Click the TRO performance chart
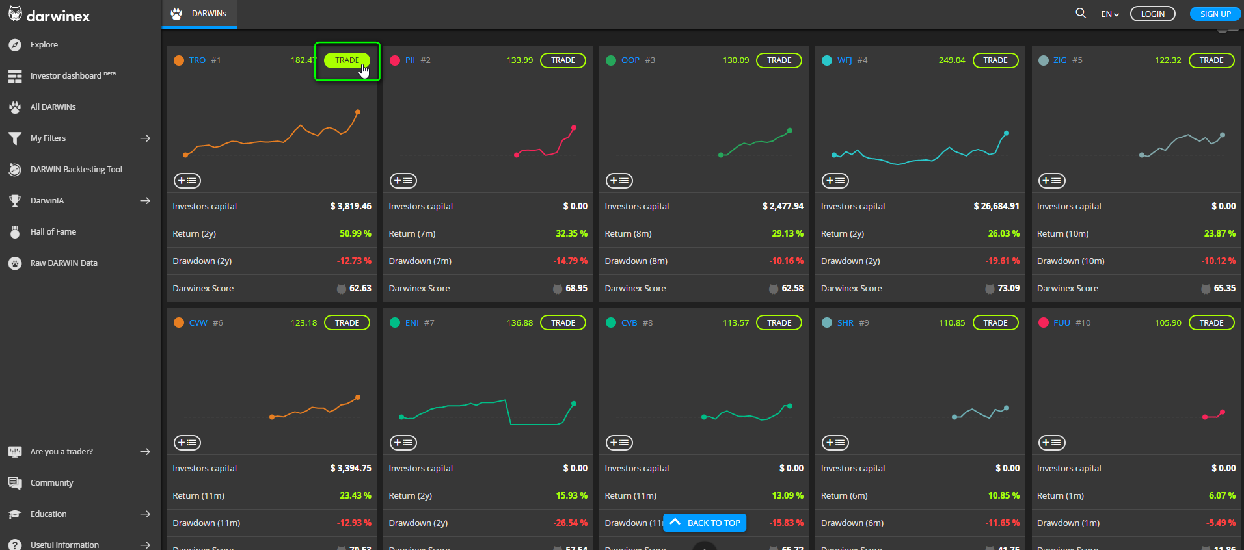Image resolution: width=1244 pixels, height=550 pixels. tap(272, 135)
